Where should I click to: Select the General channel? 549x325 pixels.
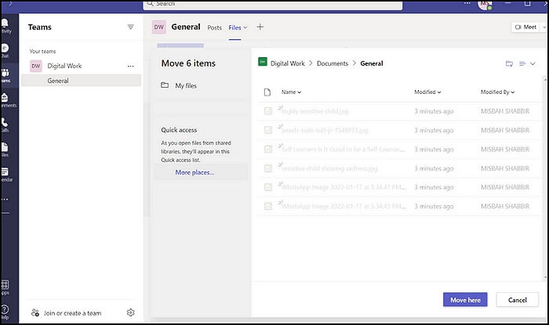coord(58,81)
